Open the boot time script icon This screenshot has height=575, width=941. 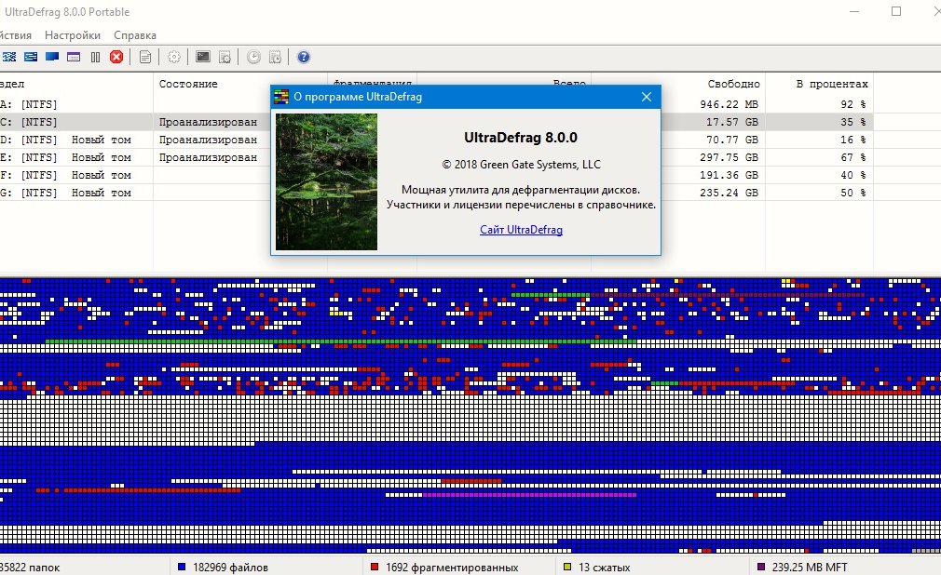225,57
